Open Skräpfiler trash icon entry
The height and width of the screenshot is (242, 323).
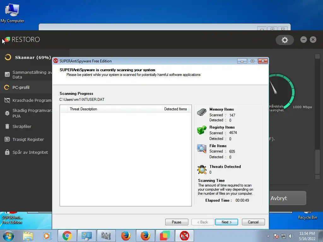pyautogui.click(x=7, y=126)
